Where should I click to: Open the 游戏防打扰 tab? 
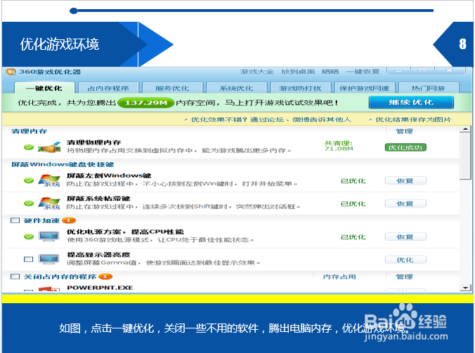point(300,88)
